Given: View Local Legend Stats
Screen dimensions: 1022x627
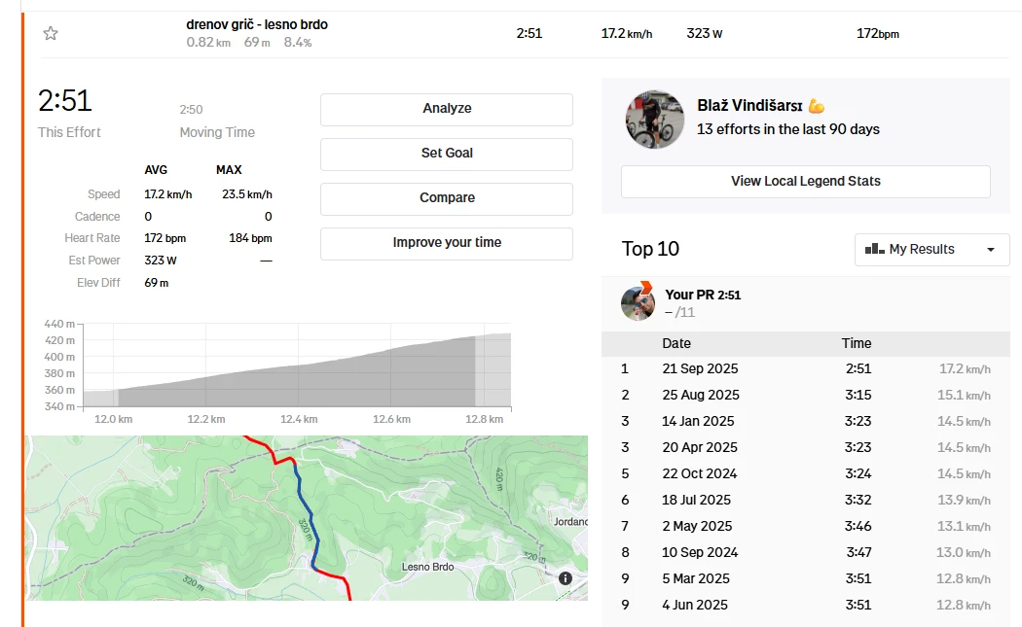Looking at the screenshot, I should (x=805, y=181).
